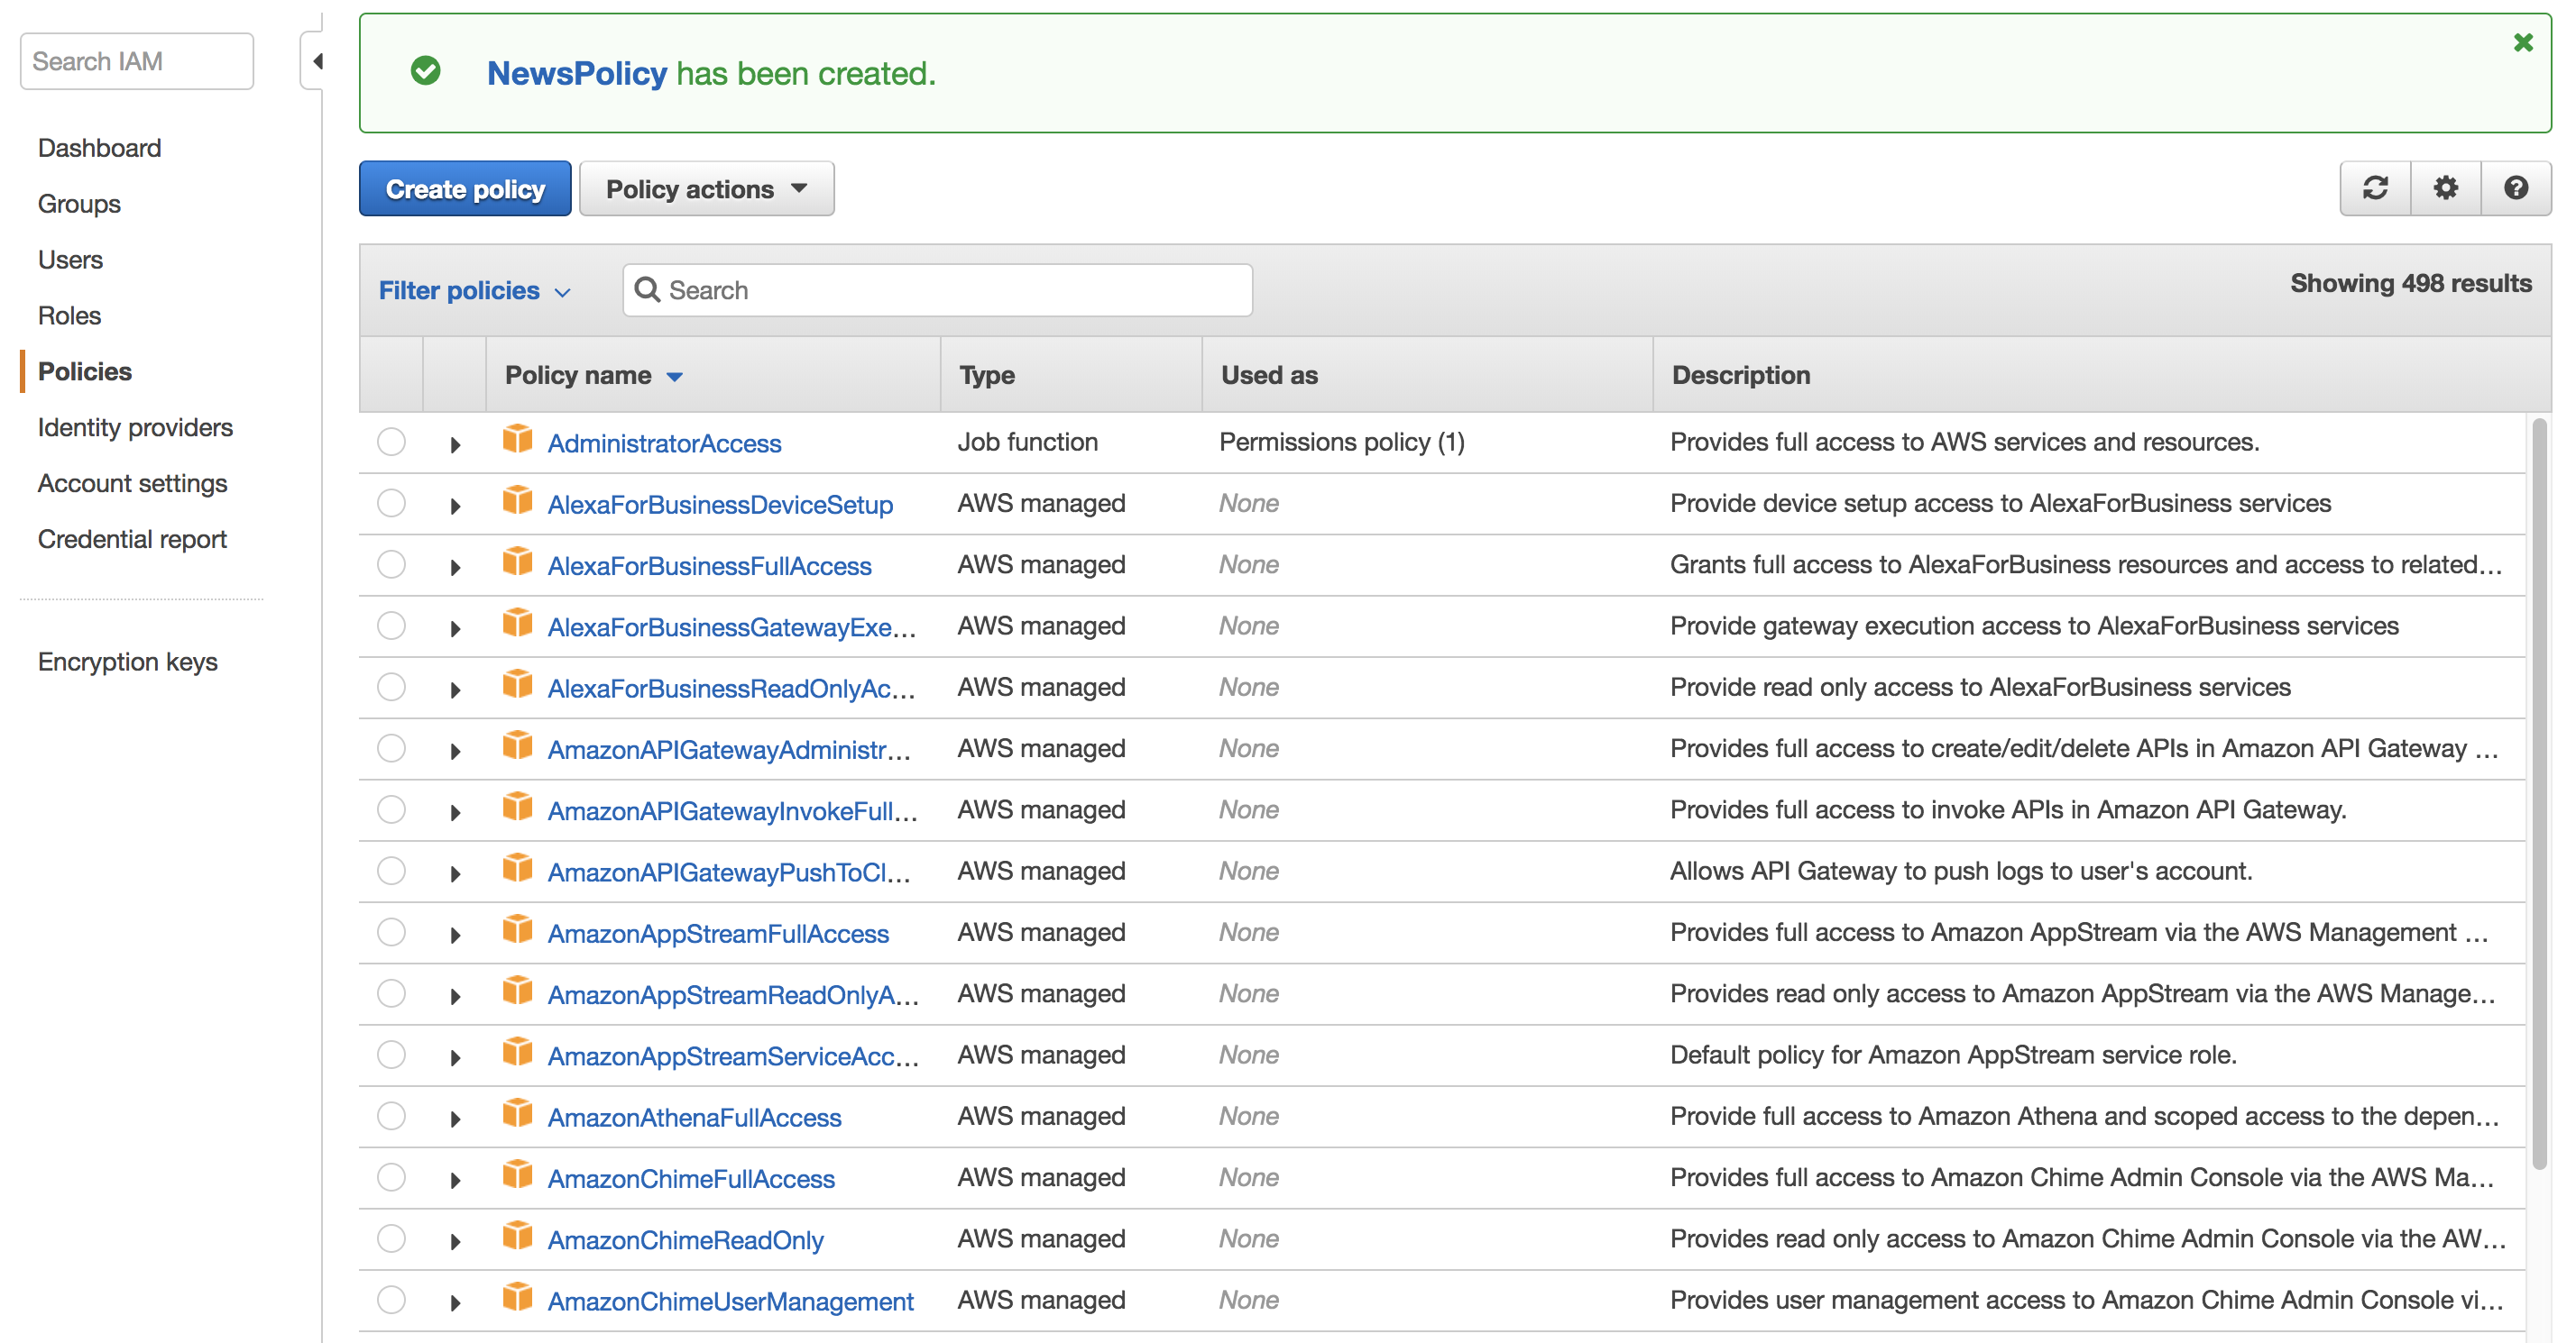Screen dimensions: 2576x1343
Task: Select the AdministratorAccess radio button
Action: (391, 442)
